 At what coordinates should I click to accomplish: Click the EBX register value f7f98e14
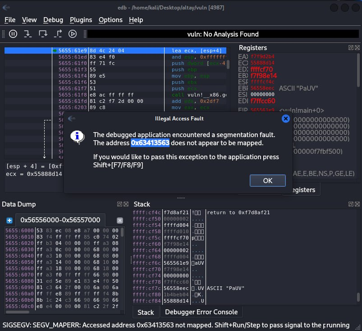pos(264,76)
